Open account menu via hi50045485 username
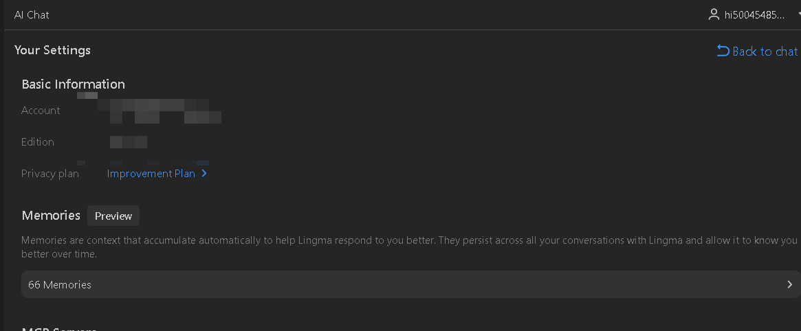This screenshot has height=331, width=801. (x=754, y=15)
